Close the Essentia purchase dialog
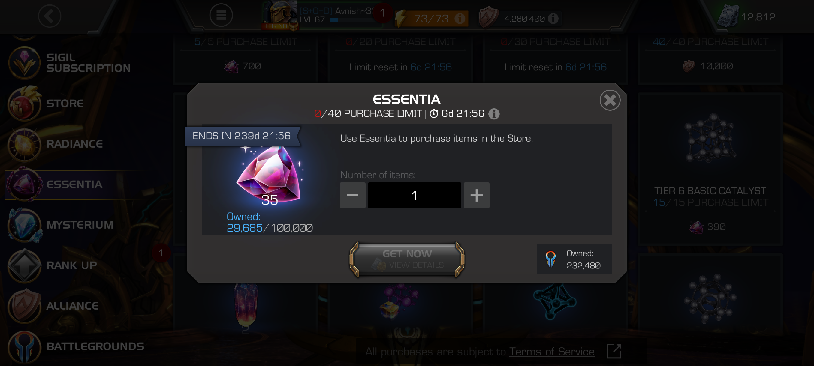 [x=610, y=100]
